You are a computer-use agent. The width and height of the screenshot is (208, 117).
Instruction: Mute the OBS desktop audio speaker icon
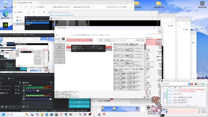tap(24, 91)
